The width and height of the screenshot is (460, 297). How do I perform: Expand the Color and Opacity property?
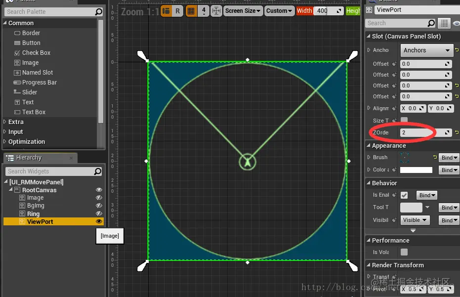coord(369,170)
